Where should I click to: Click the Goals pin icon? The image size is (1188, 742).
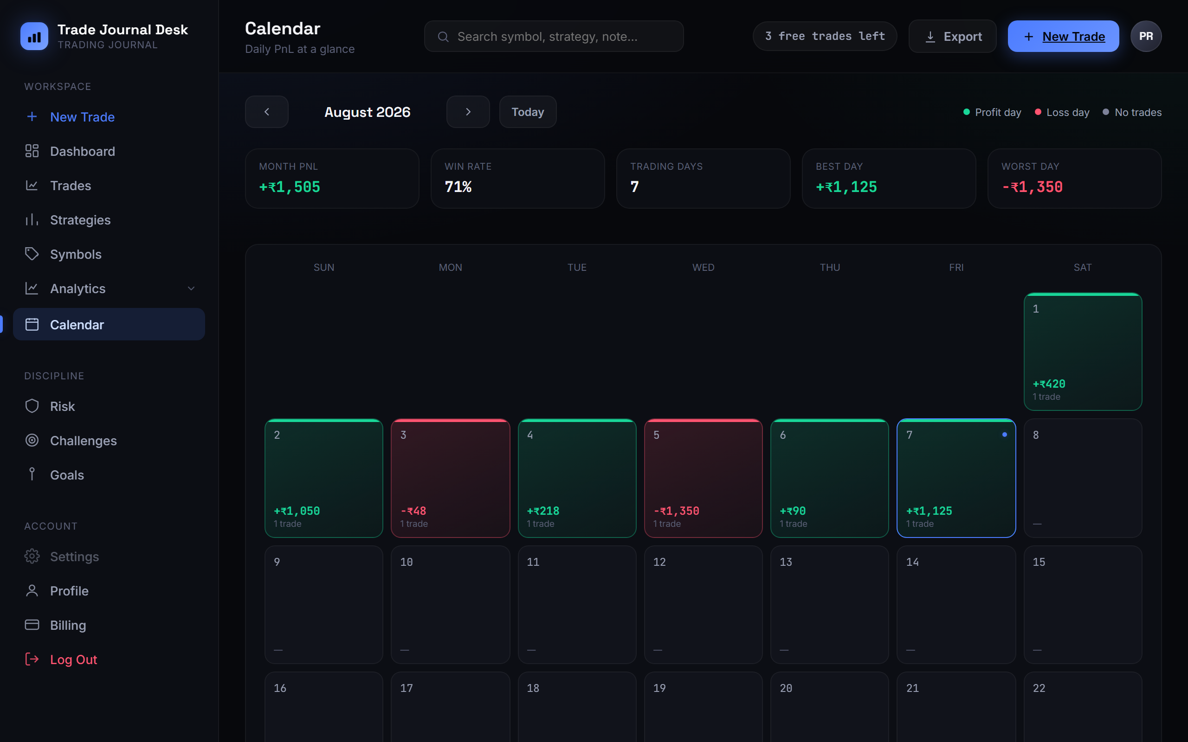coord(32,474)
